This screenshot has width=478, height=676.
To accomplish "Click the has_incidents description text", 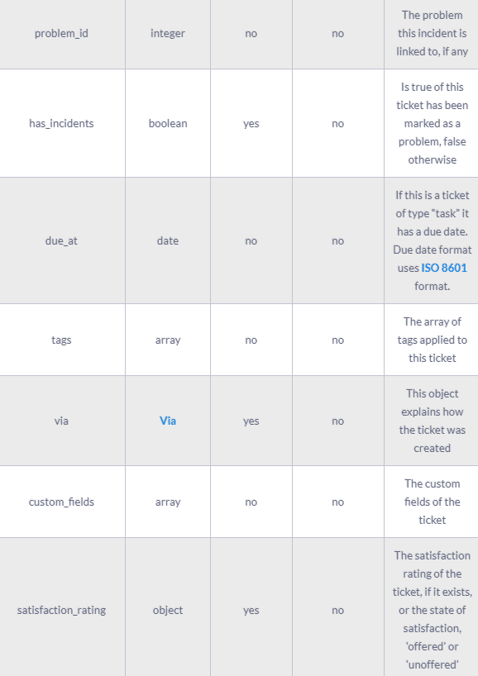I will click(433, 123).
